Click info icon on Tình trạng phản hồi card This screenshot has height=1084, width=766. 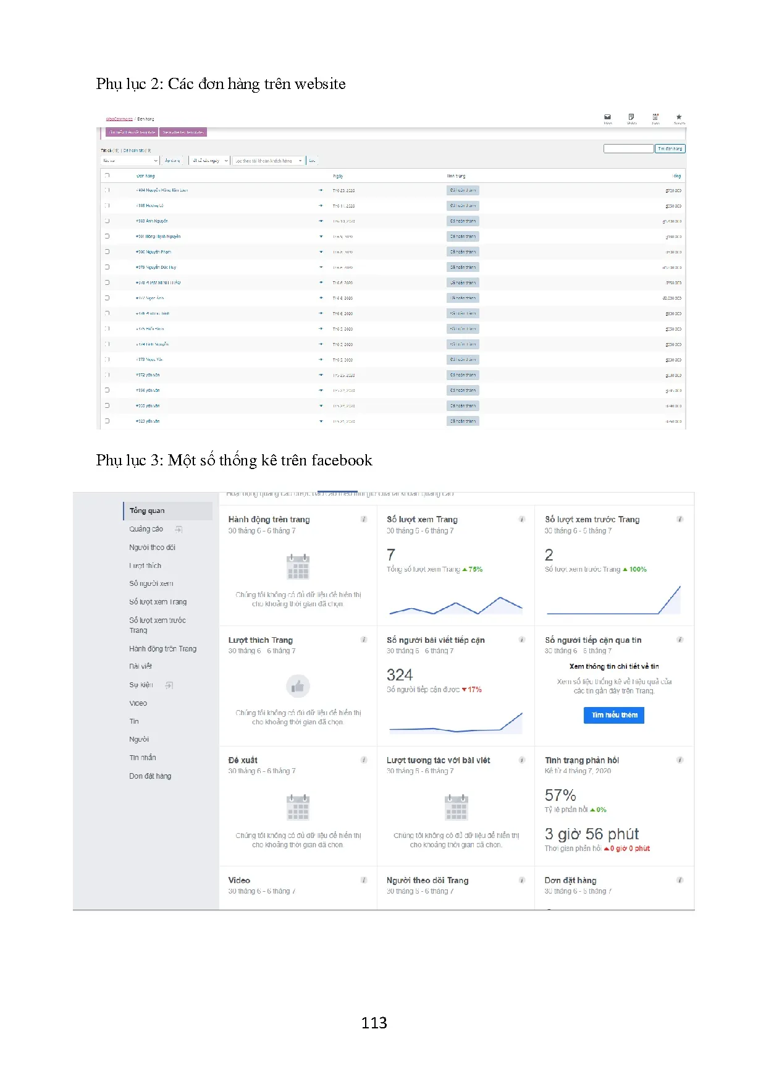(680, 760)
